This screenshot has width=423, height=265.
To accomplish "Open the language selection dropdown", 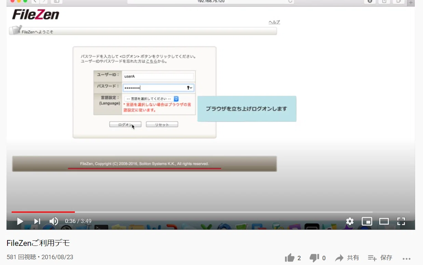I will 151,99.
